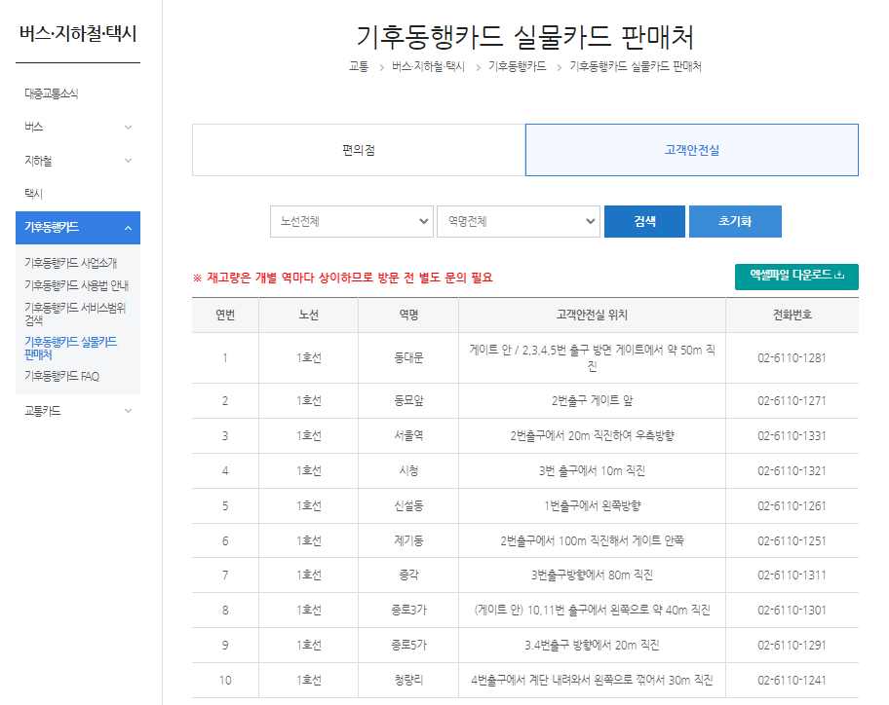Click the 역명 column header
The image size is (889, 705).
click(x=408, y=315)
